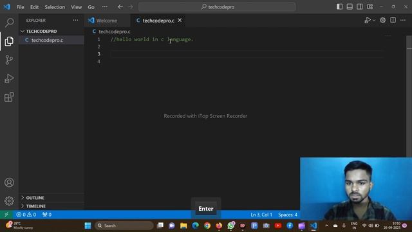Open YouTube from the taskbar
Viewport: 412px width, 232px height.
(x=278, y=226)
